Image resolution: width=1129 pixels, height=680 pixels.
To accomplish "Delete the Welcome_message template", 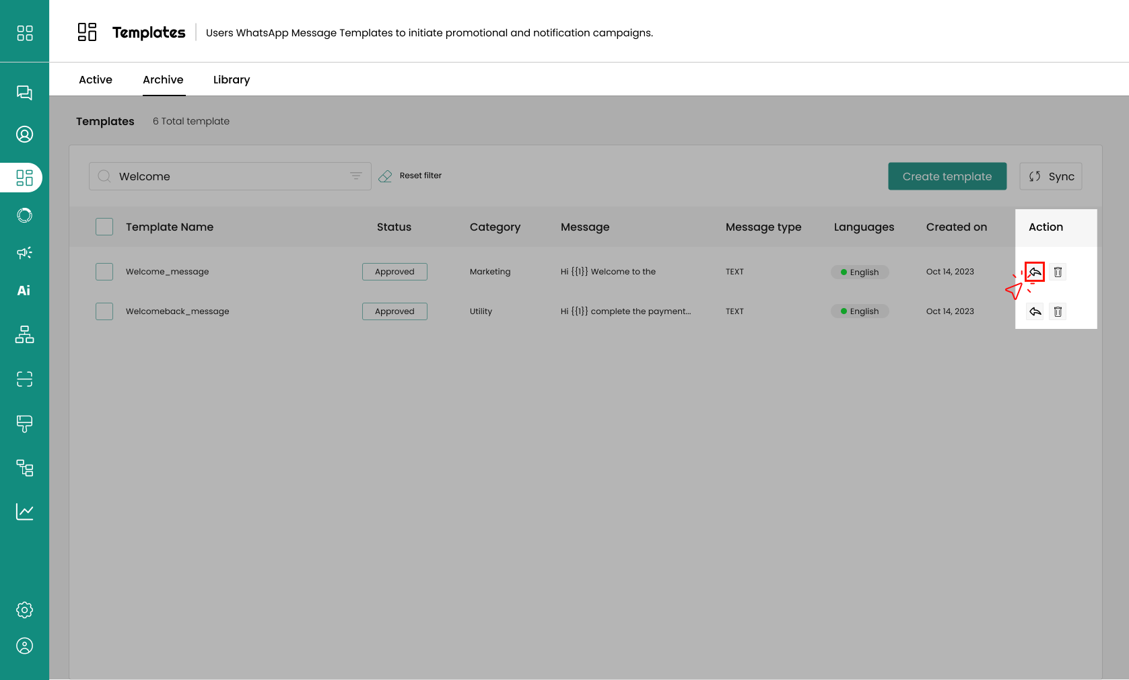I will coord(1058,272).
